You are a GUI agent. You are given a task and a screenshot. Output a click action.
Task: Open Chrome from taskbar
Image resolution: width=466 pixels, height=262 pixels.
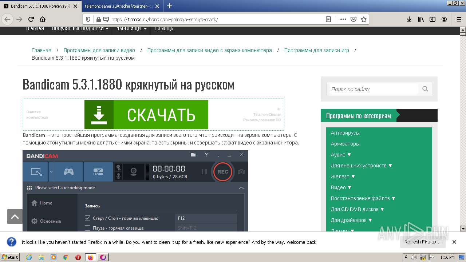pos(66,257)
